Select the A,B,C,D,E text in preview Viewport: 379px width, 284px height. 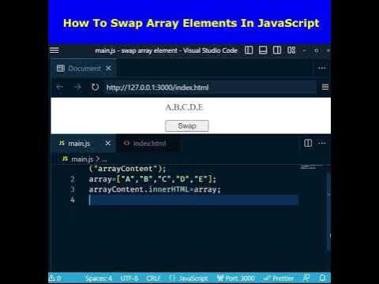tap(184, 107)
